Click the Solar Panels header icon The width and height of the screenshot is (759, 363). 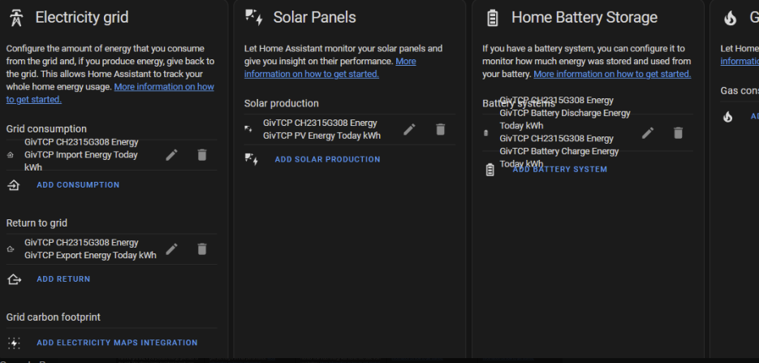click(x=253, y=17)
